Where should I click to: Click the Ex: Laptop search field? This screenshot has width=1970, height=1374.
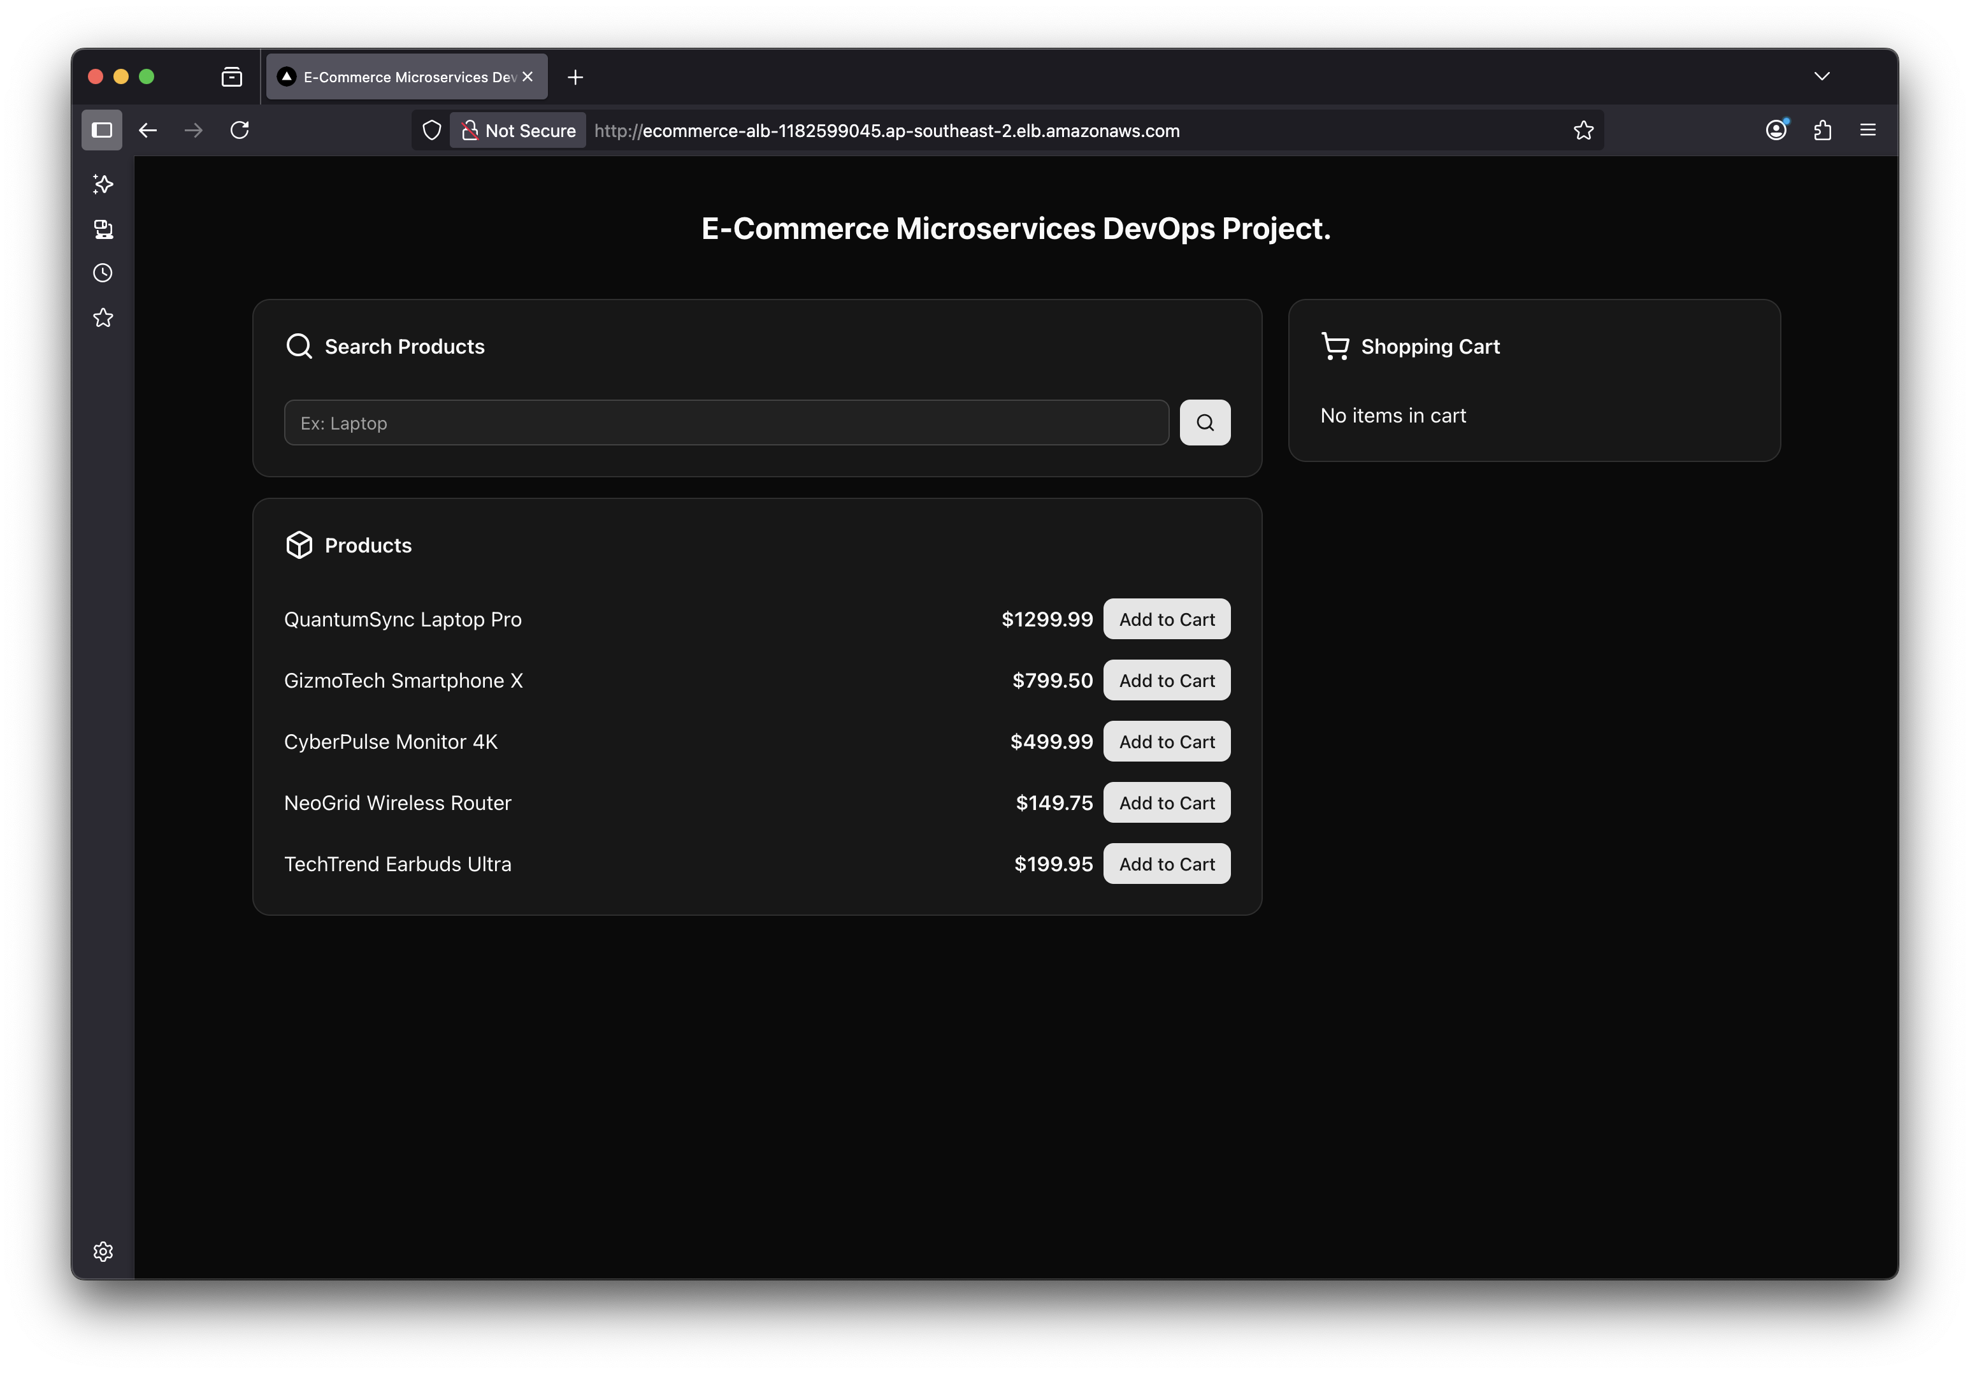pyautogui.click(x=726, y=423)
